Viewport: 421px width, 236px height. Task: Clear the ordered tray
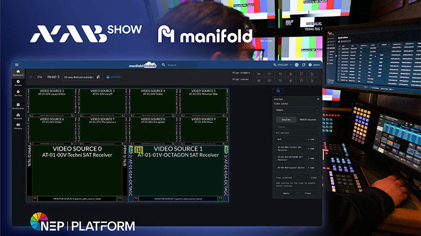[314, 178]
